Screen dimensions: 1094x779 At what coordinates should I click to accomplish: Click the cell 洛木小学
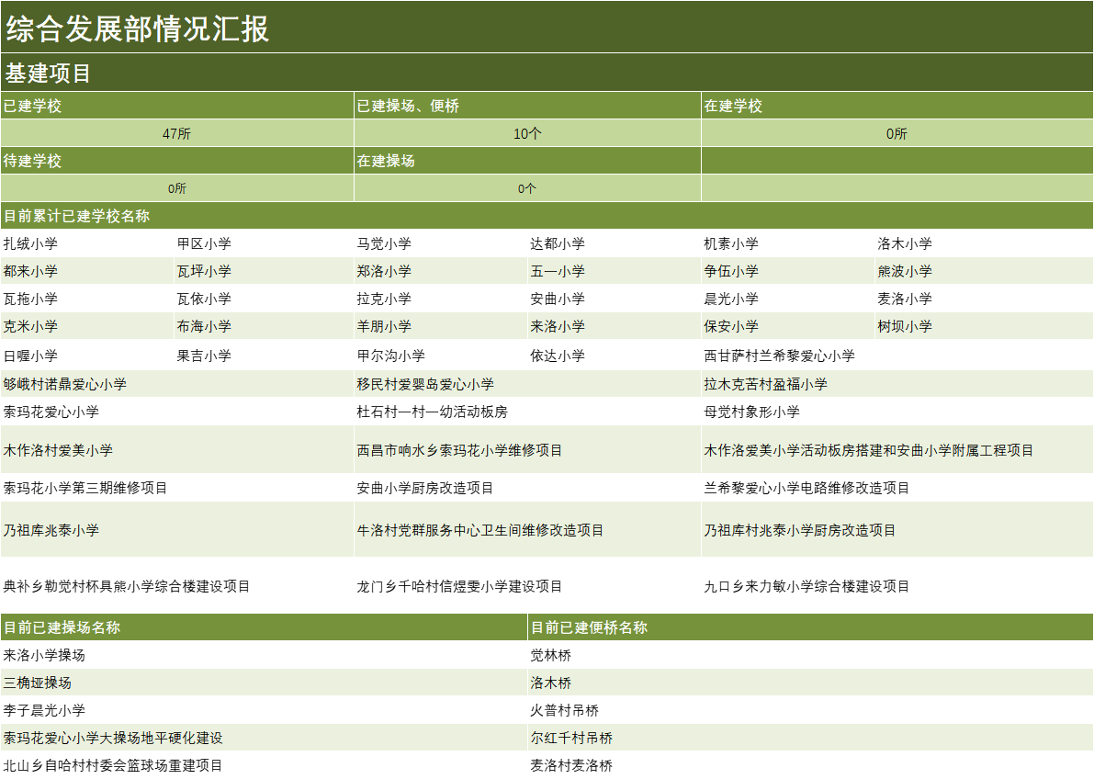pyautogui.click(x=985, y=243)
